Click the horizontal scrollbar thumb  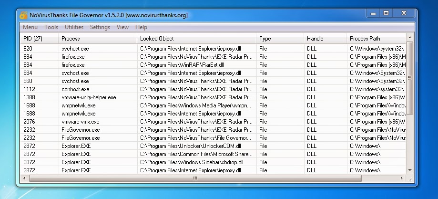click(x=195, y=178)
